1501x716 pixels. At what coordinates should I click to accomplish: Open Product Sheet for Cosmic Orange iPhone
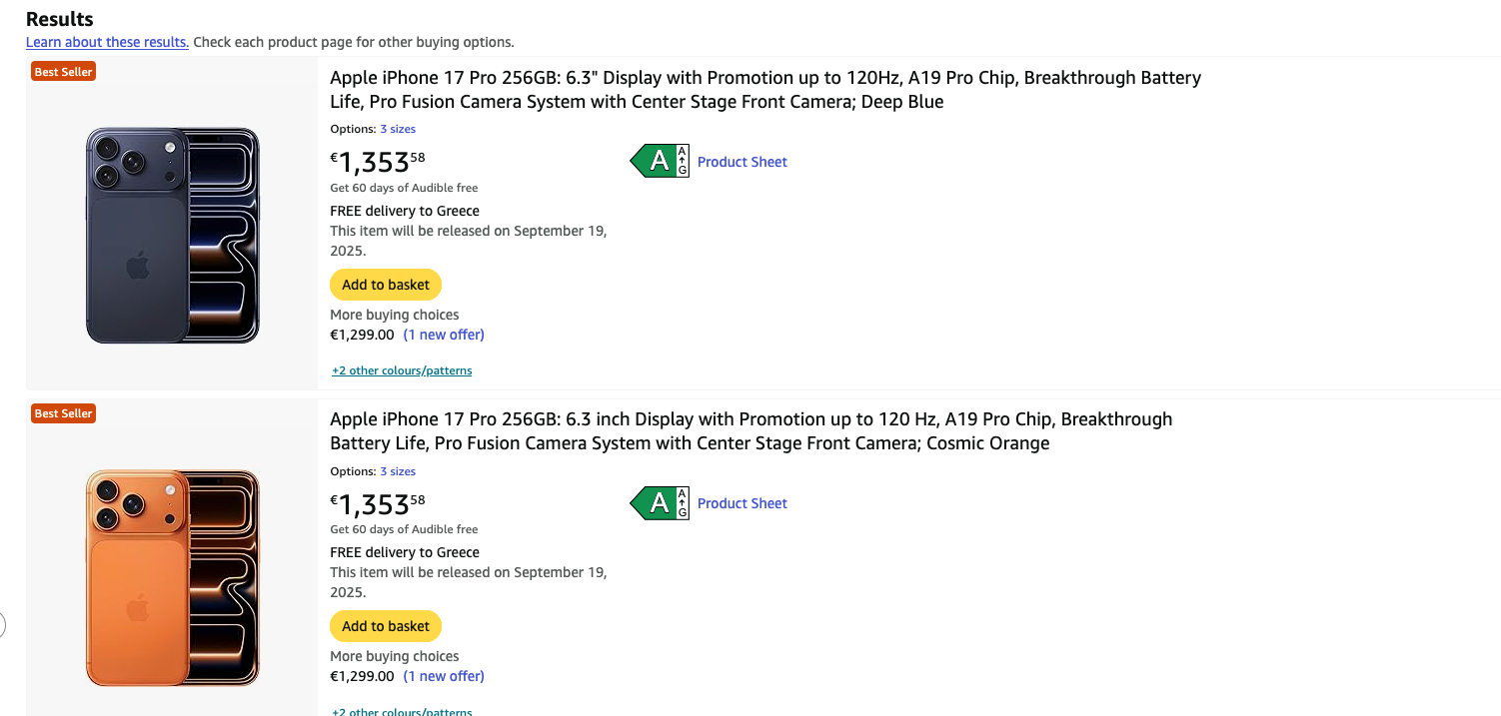(x=743, y=503)
